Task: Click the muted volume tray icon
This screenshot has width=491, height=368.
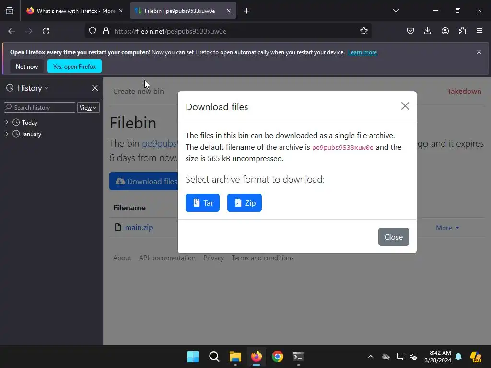Action: tap(413, 356)
